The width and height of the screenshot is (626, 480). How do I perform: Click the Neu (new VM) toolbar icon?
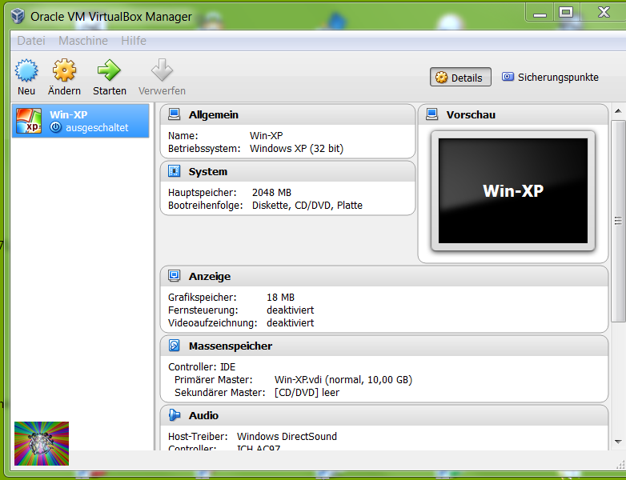coord(26,70)
